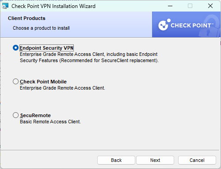
Task: Click Check Point Mobile's Enterprise Grade description
Action: point(62,88)
